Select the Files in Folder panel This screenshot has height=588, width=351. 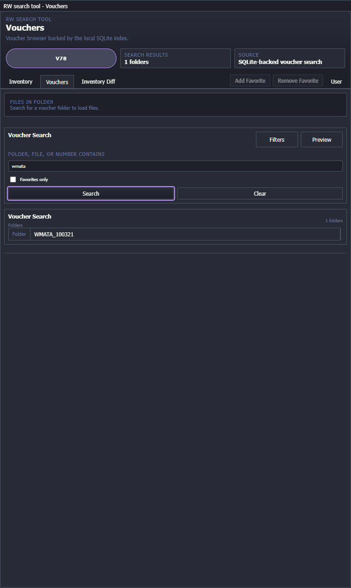pos(175,105)
